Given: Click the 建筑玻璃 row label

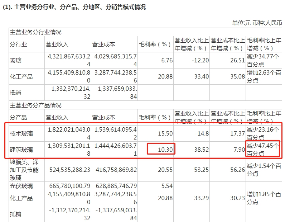Looking at the screenshot, I should pos(21,150).
